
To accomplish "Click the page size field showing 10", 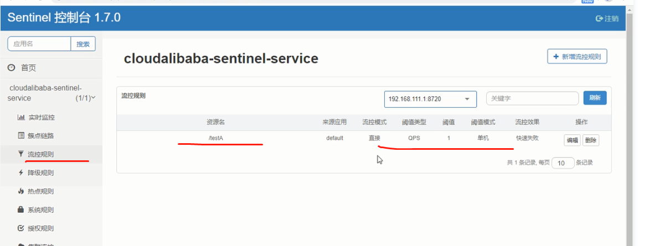I will 563,163.
